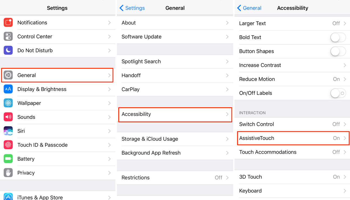The image size is (350, 200).
Task: Tap the Control Center icon
Action: click(x=8, y=37)
